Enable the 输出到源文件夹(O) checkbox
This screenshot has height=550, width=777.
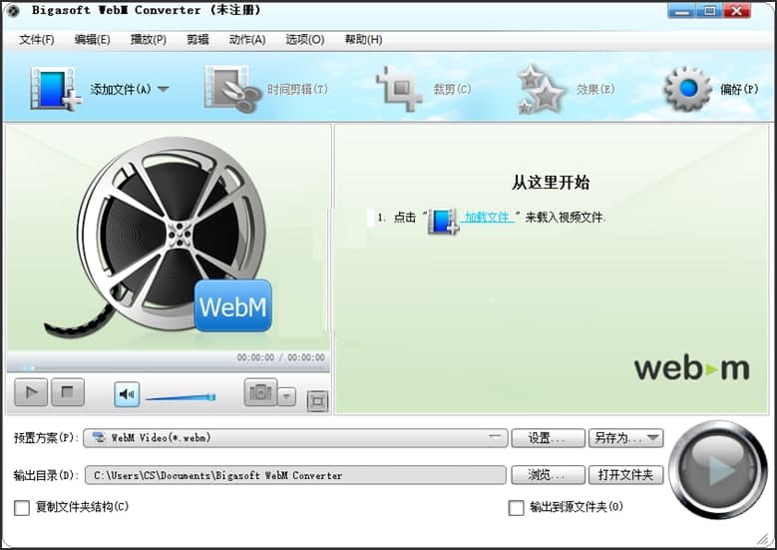pos(517,508)
